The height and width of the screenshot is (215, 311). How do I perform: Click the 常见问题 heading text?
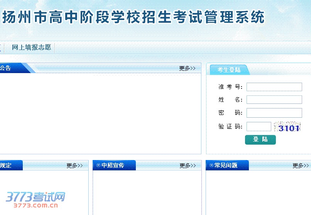click(x=226, y=165)
